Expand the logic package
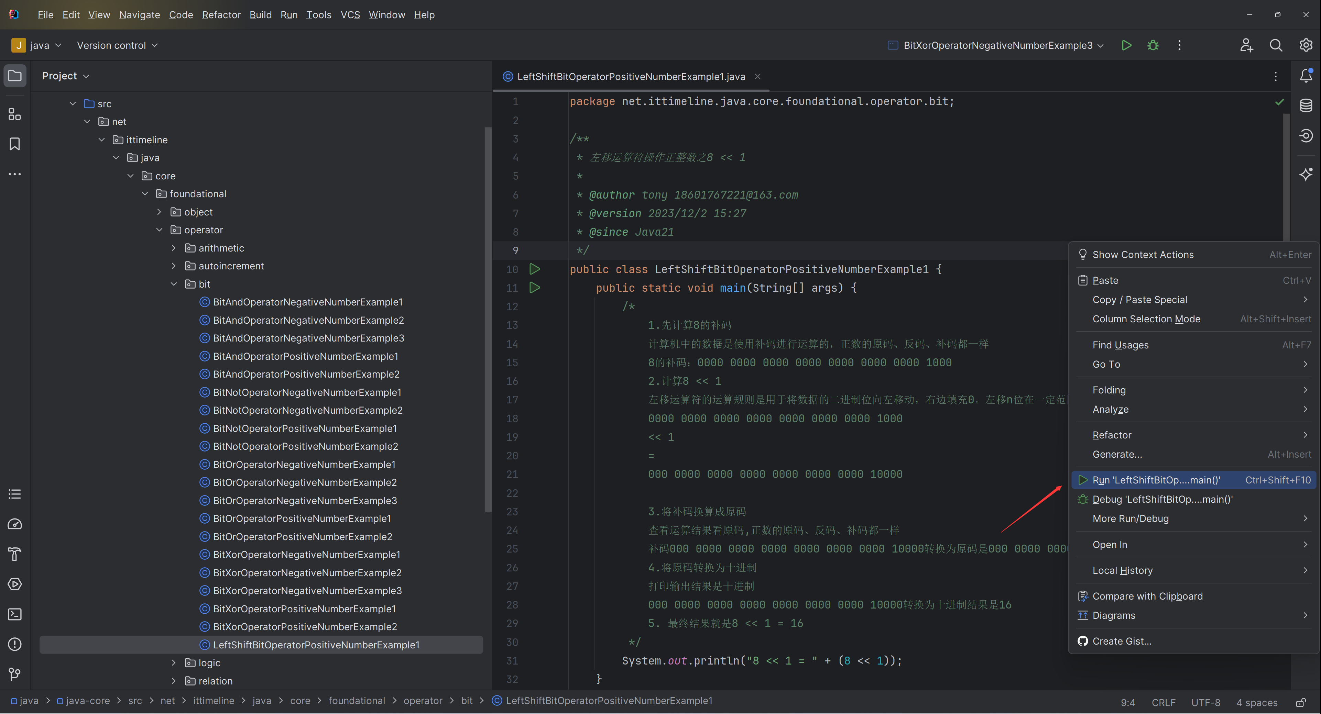The image size is (1321, 714). (174, 663)
